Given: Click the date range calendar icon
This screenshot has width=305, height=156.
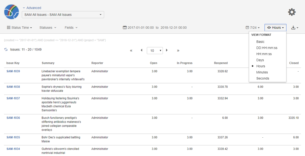Looking at the screenshot, I should click(x=125, y=28).
